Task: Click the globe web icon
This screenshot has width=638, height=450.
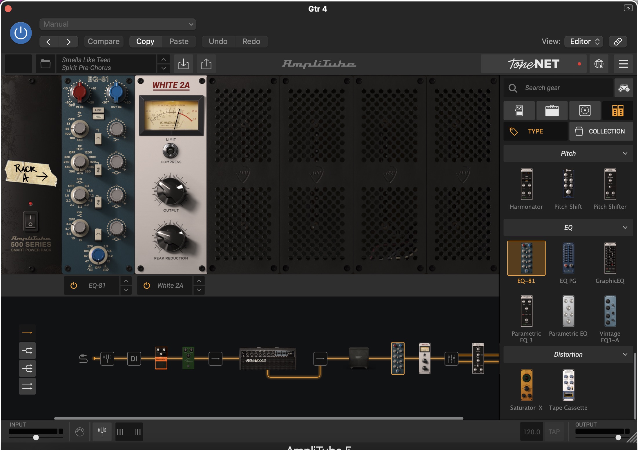Action: (x=599, y=64)
